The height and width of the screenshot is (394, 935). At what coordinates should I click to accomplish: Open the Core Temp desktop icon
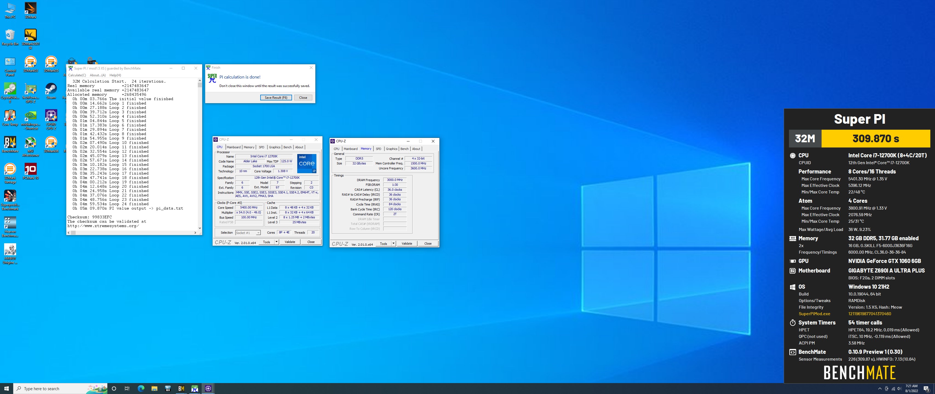[10, 118]
